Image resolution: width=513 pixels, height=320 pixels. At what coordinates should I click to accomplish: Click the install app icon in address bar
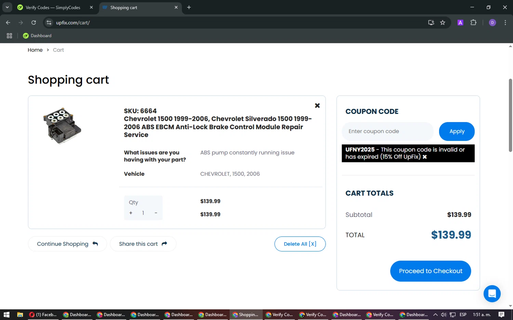(431, 23)
